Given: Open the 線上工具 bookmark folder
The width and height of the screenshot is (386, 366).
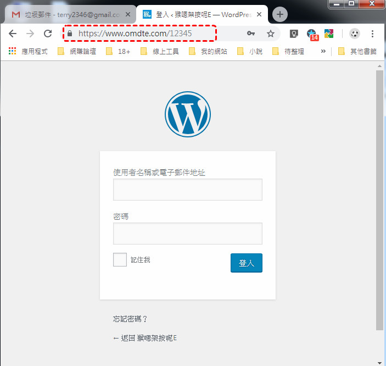Looking at the screenshot, I should (x=160, y=51).
